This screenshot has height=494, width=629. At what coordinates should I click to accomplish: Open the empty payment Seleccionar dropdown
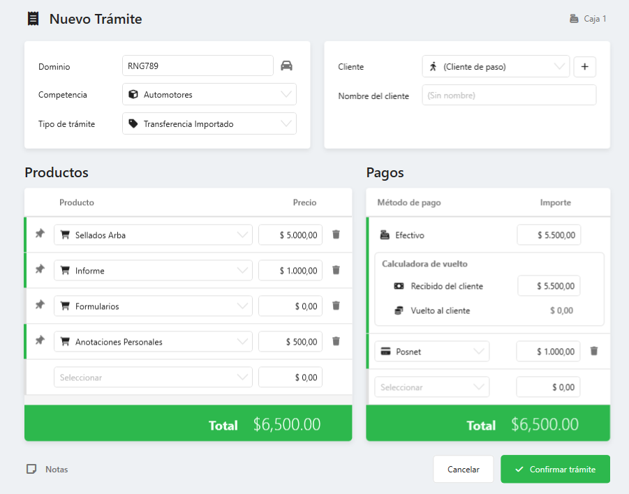[432, 387]
